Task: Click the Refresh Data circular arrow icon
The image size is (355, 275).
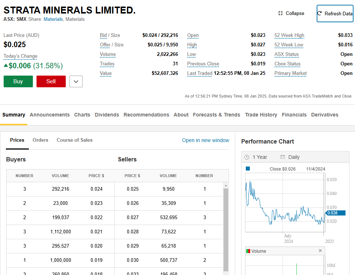Action: click(x=320, y=14)
